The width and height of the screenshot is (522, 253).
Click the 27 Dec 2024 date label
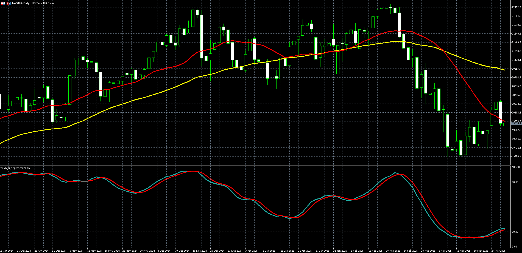click(x=235, y=251)
